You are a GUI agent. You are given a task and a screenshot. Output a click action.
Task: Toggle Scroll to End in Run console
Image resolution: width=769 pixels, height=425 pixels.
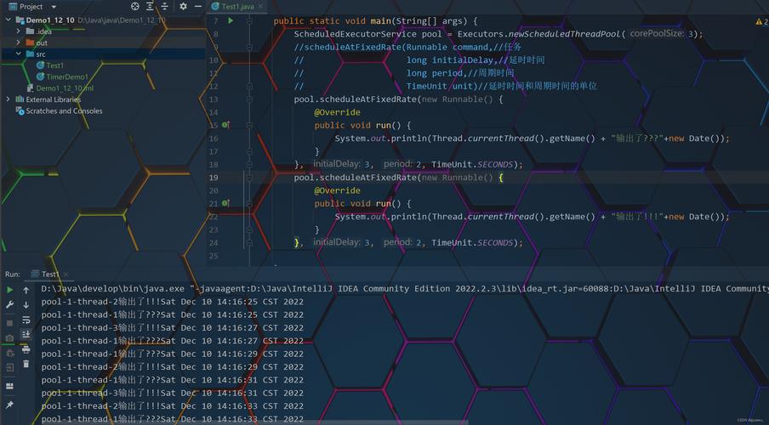click(x=26, y=334)
